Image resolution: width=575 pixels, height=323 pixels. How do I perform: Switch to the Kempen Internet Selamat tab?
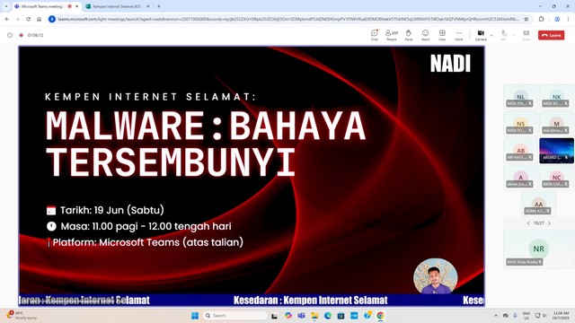coord(117,6)
